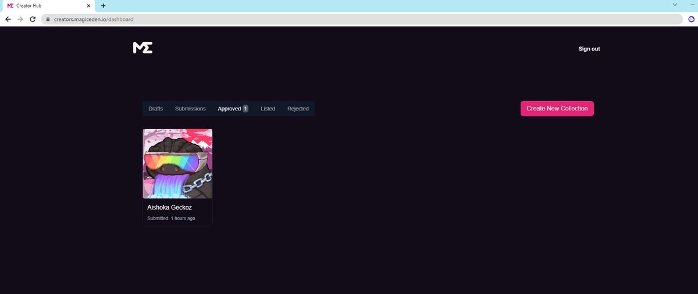Screen dimensions: 698x294
Task: Open the Aishoka Geckoz collection thumbnail
Action: coord(177,164)
